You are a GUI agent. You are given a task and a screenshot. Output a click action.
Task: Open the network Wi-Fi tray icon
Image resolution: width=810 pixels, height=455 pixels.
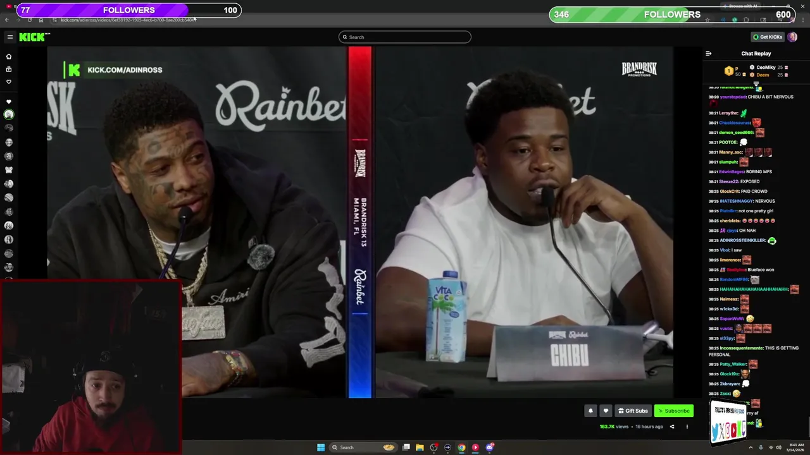(x=770, y=447)
